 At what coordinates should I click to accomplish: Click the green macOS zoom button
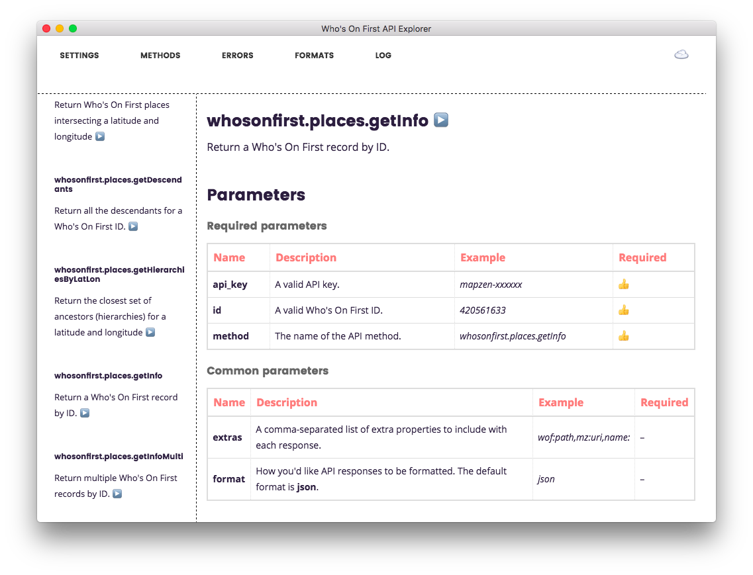point(73,28)
